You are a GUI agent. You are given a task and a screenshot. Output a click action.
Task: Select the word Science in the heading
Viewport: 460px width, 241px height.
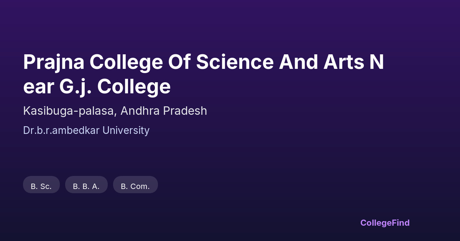point(235,62)
